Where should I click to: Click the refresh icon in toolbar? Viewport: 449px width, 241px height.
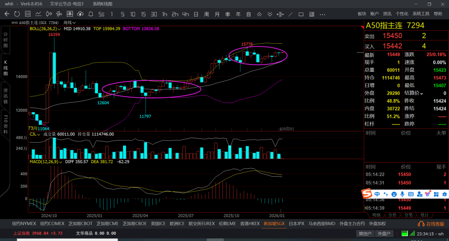[x=17, y=14]
